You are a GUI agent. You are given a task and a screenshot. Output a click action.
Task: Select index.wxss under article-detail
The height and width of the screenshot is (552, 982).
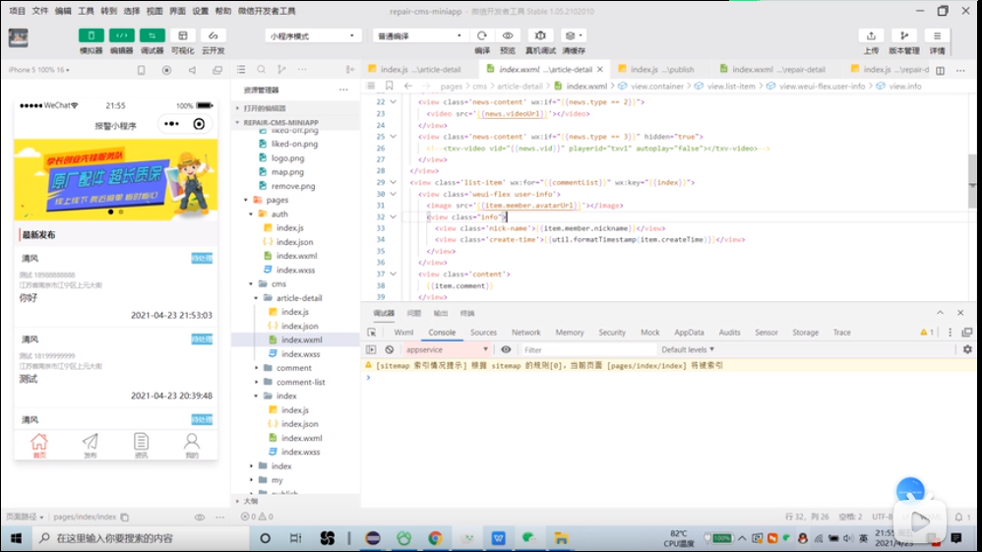pyautogui.click(x=301, y=354)
